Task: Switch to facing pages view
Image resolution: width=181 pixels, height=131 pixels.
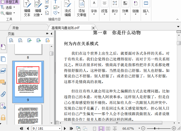Action: click(108, 128)
